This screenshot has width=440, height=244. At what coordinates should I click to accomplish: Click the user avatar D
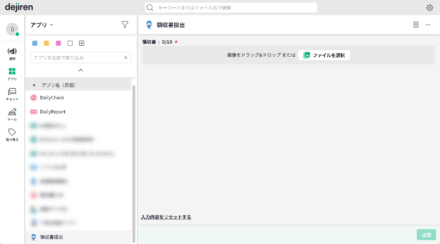pyautogui.click(x=12, y=29)
